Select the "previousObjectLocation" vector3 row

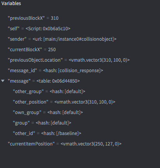(x=80, y=60)
